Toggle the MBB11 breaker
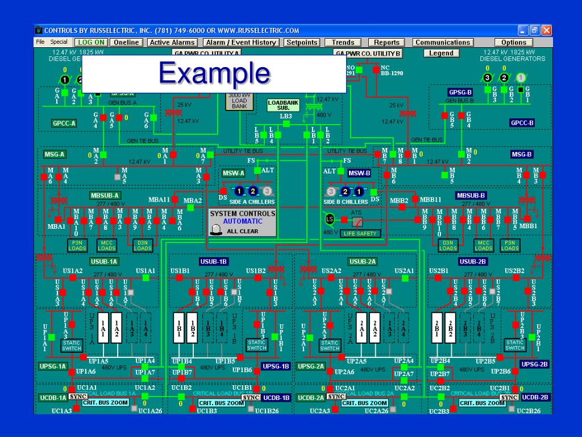 pos(415,199)
